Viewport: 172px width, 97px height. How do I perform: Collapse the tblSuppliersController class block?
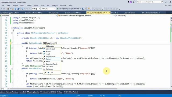[12, 33]
